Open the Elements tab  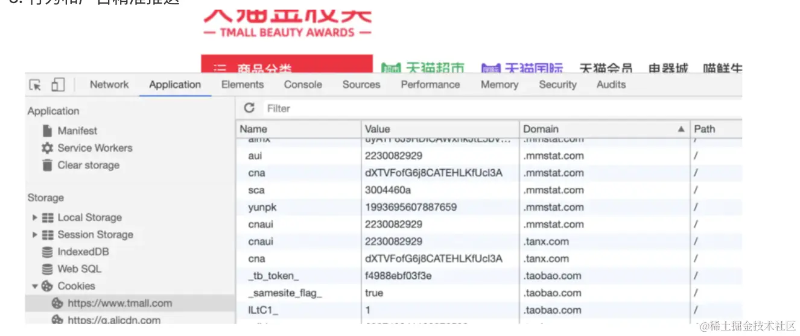pyautogui.click(x=243, y=85)
